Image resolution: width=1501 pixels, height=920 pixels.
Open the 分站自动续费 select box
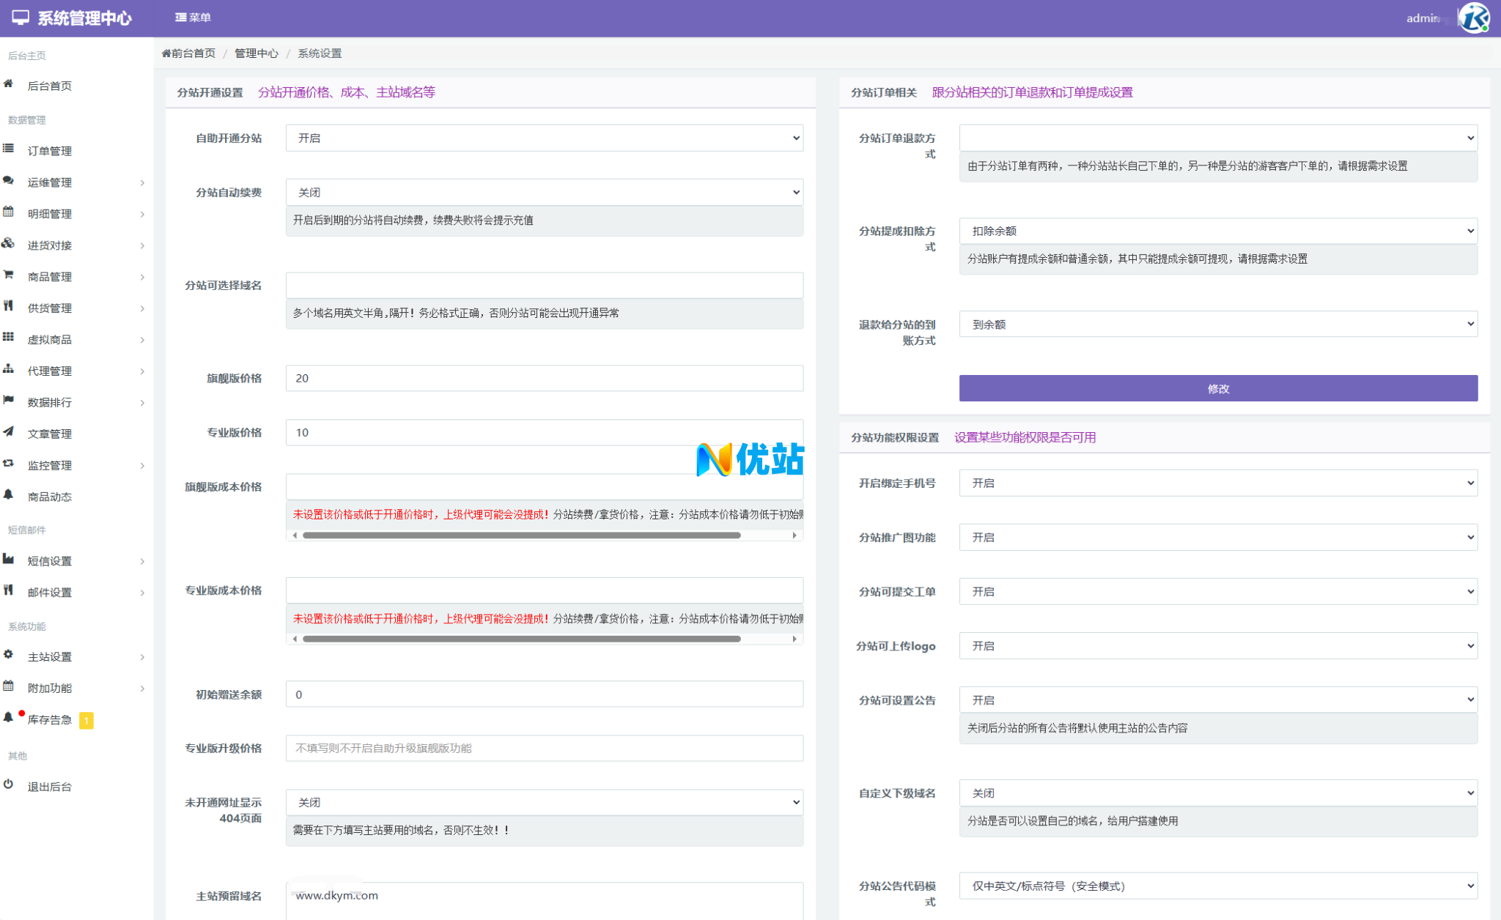[544, 193]
